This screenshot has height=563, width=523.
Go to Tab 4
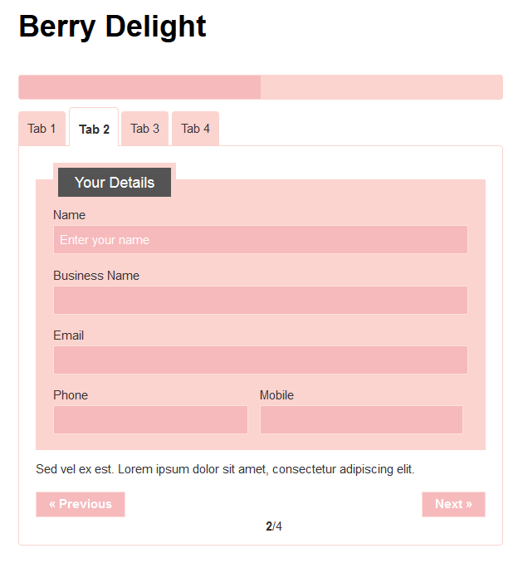click(195, 129)
